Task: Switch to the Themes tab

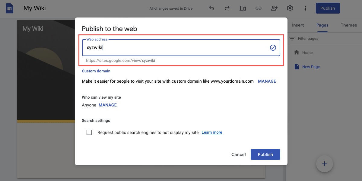Action: coord(349,25)
